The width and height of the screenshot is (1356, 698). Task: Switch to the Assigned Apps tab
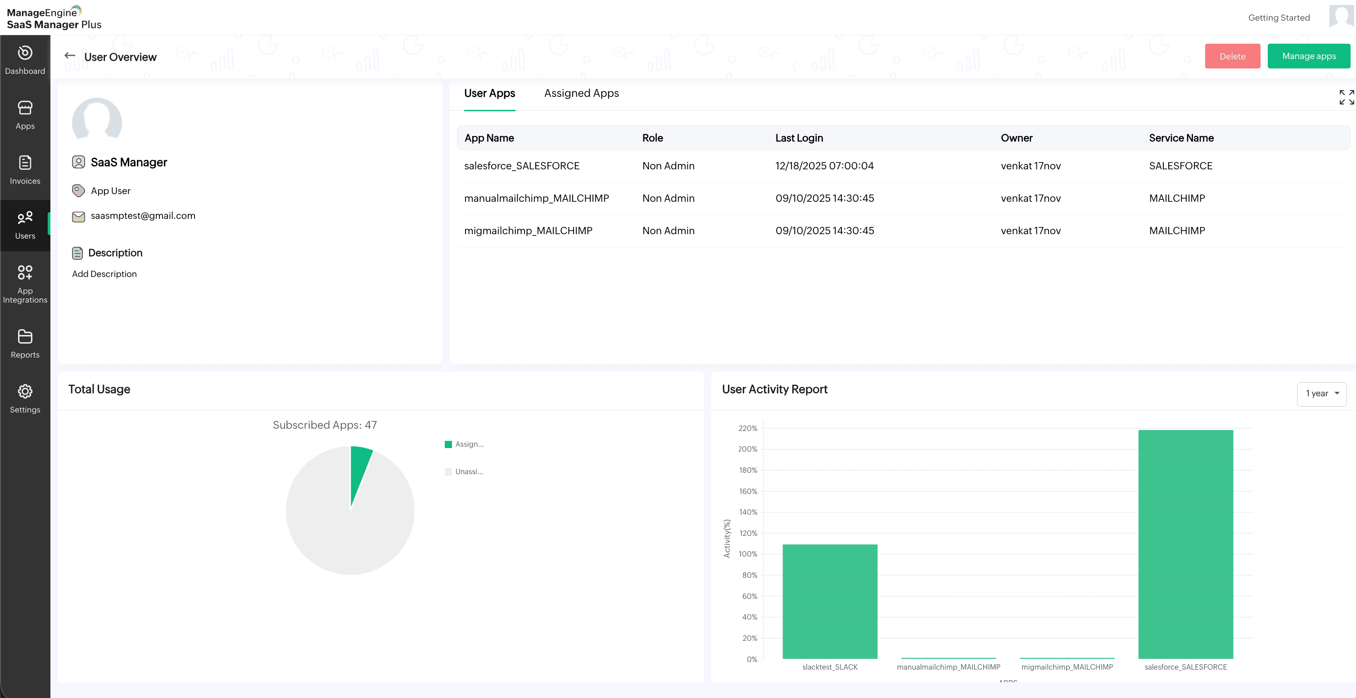click(x=581, y=93)
